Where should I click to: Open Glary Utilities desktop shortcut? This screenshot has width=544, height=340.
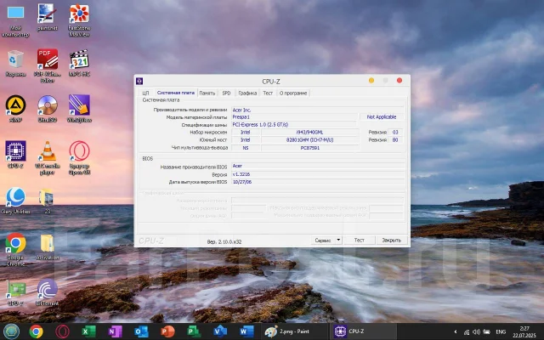pos(15,201)
